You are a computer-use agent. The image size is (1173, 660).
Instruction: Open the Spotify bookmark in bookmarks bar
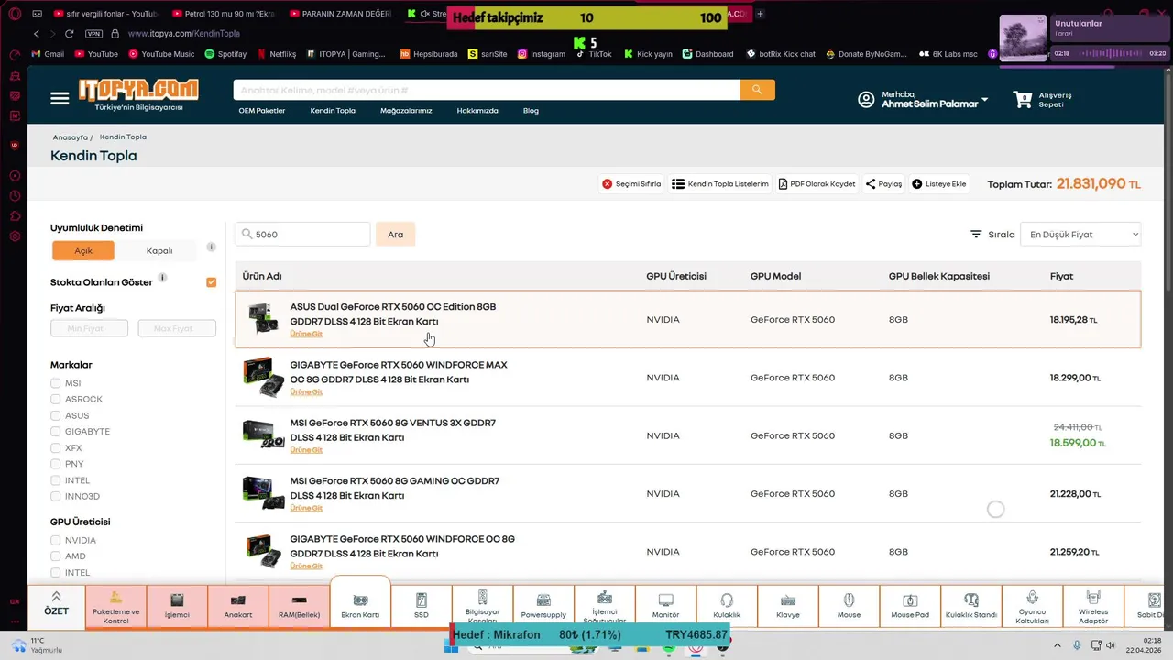(225, 54)
